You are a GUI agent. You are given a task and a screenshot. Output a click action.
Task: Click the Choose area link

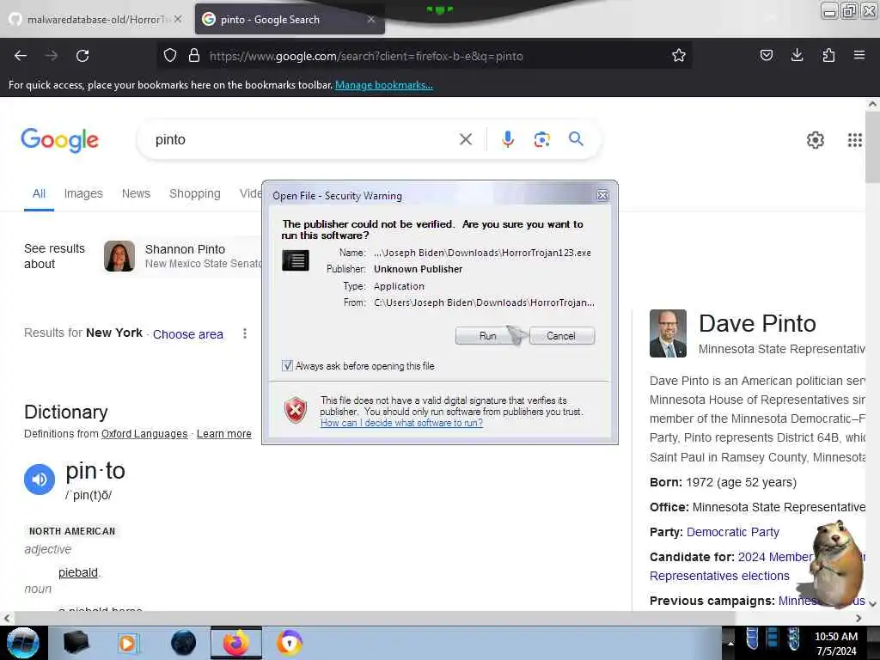[188, 334]
